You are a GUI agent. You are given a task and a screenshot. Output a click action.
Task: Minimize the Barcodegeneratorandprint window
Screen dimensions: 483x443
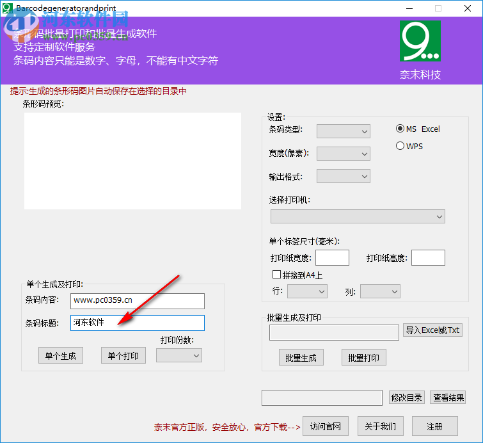[409, 8]
